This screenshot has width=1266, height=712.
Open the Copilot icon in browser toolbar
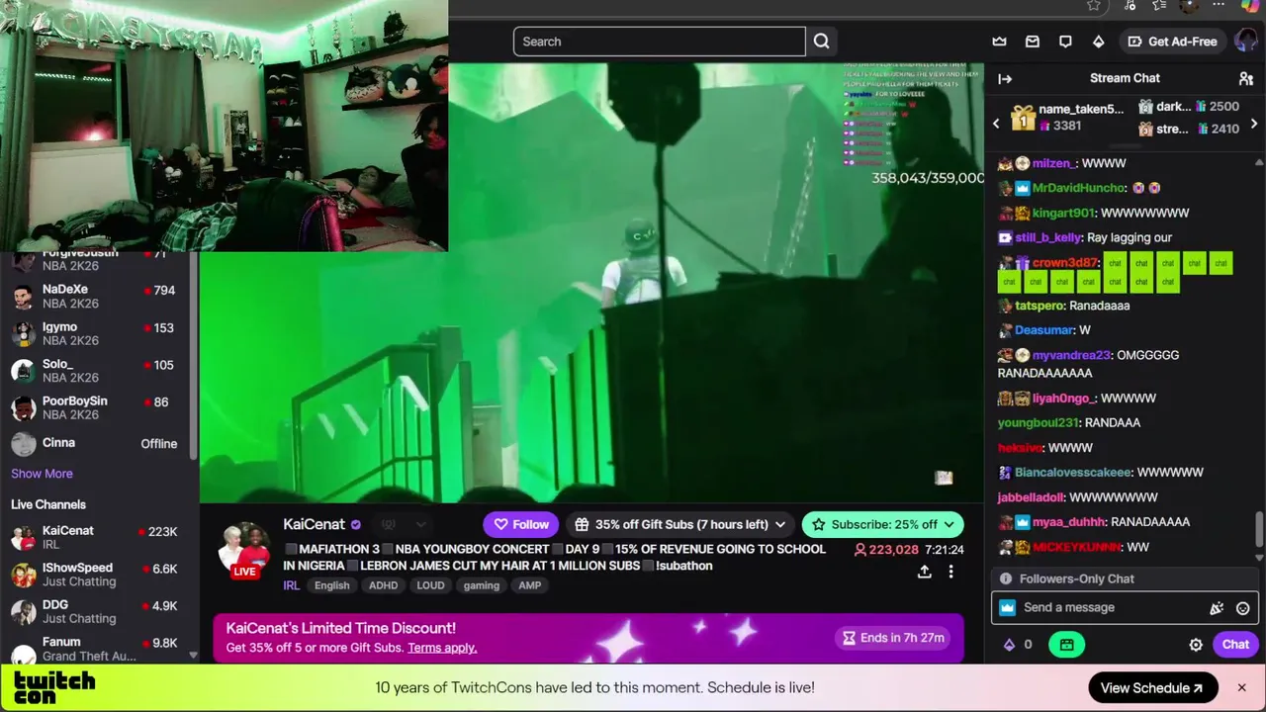pos(1250,6)
